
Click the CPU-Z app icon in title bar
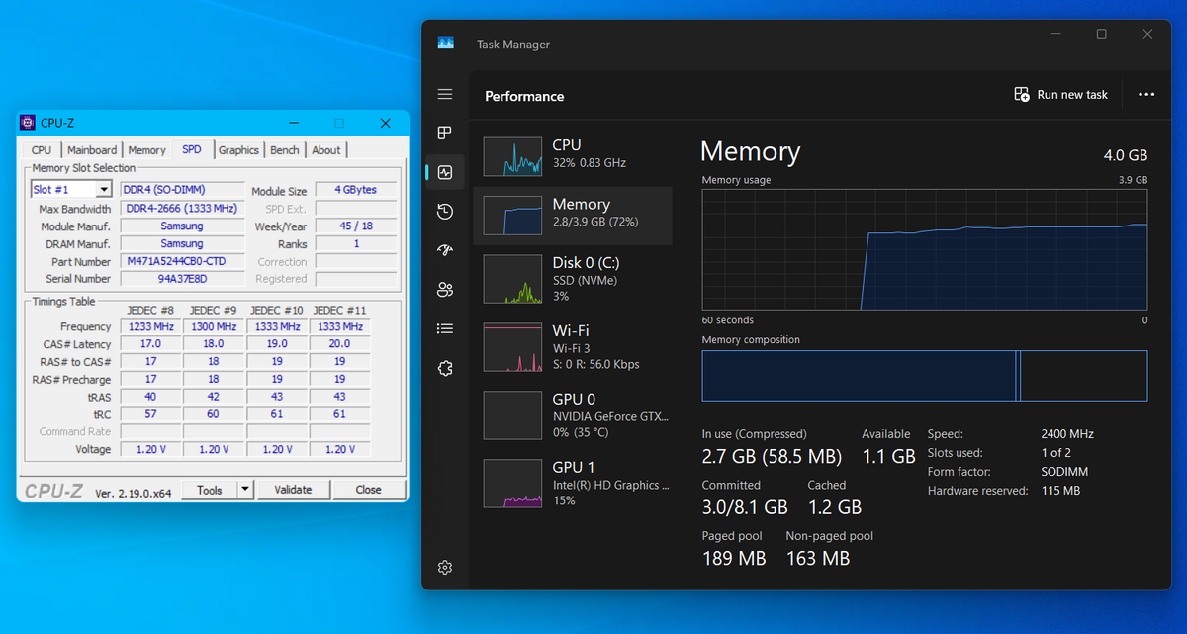pos(28,123)
